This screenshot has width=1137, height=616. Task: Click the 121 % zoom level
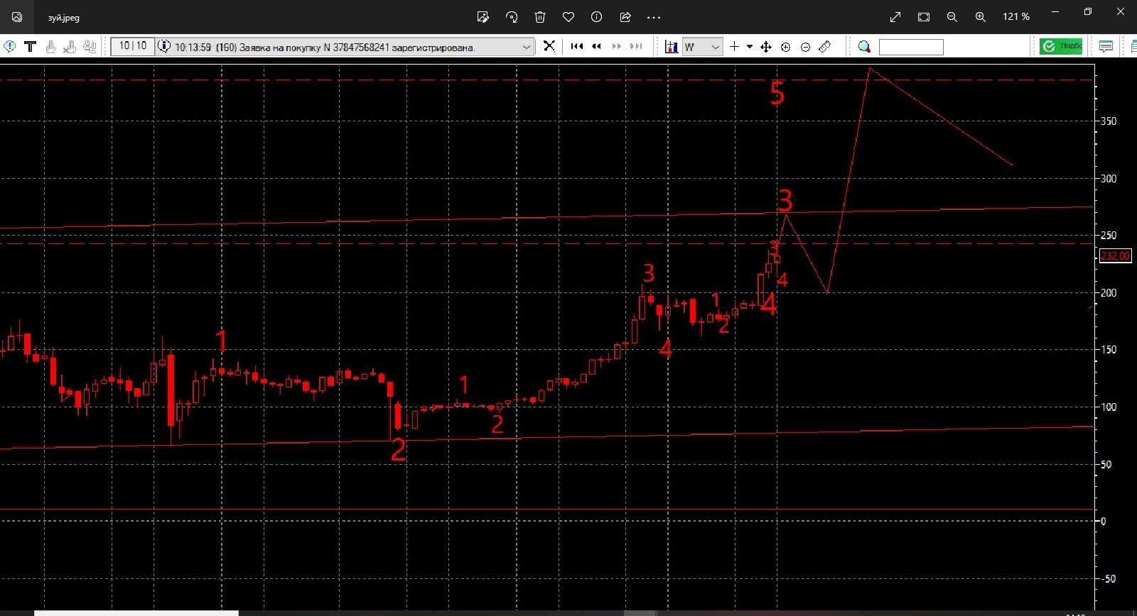(x=1015, y=17)
